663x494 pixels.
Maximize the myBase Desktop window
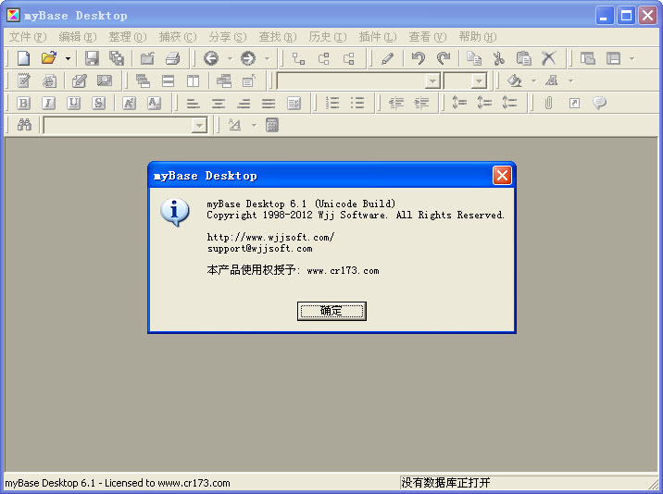pyautogui.click(x=626, y=16)
